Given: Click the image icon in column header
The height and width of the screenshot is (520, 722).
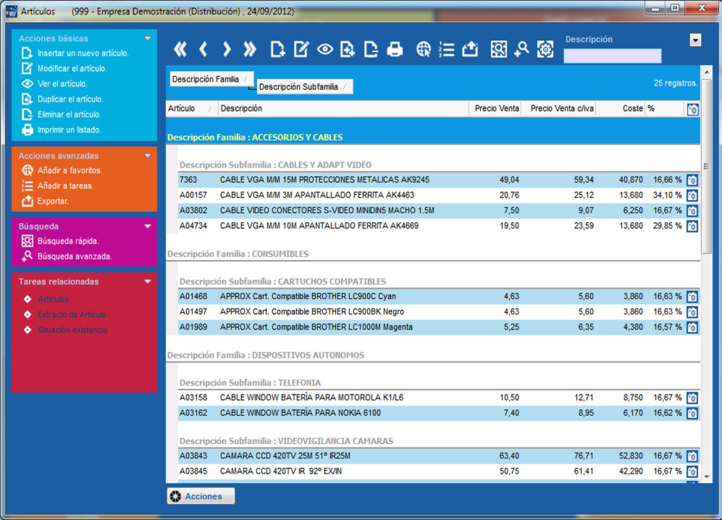Looking at the screenshot, I should pyautogui.click(x=693, y=109).
